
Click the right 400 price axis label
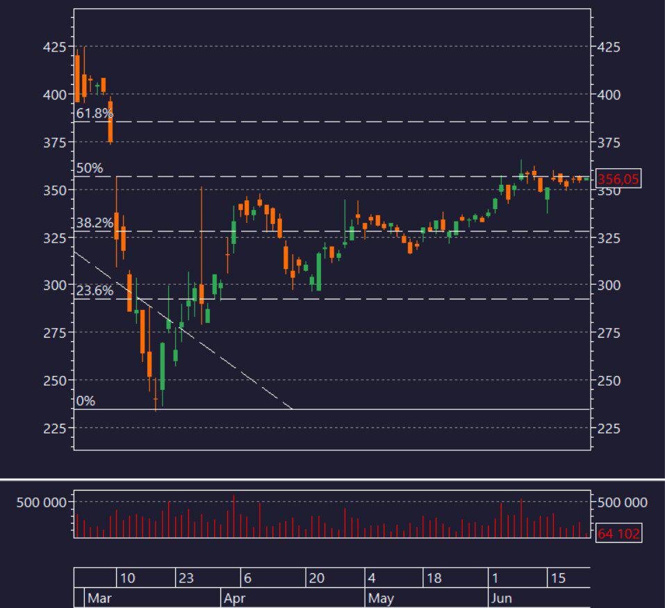click(609, 95)
